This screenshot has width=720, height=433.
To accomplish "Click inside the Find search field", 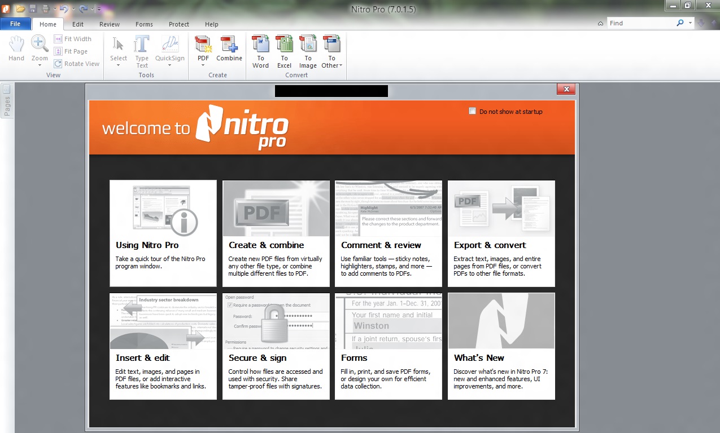I will pyautogui.click(x=641, y=23).
